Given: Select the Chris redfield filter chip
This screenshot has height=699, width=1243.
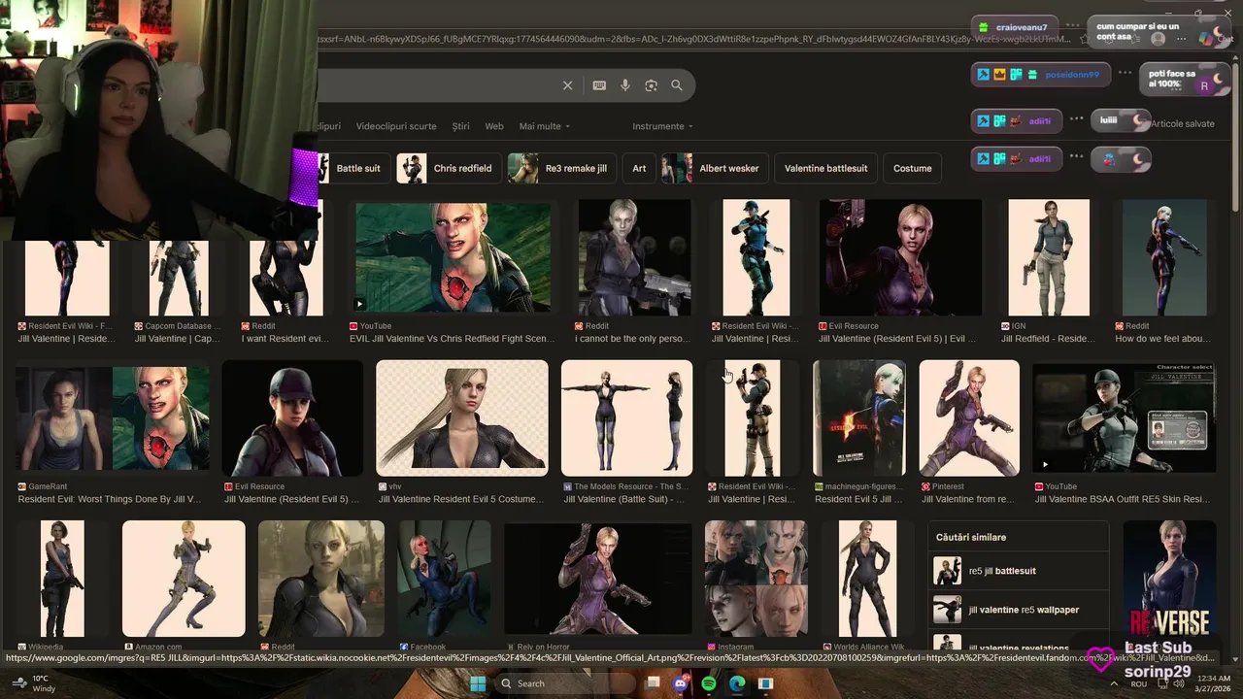Looking at the screenshot, I should pyautogui.click(x=450, y=168).
